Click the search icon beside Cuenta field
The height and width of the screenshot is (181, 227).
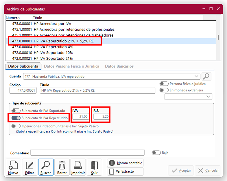point(207,76)
